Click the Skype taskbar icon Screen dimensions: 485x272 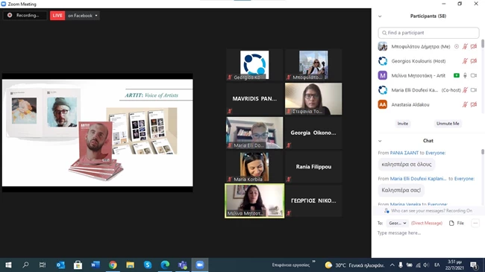148,265
